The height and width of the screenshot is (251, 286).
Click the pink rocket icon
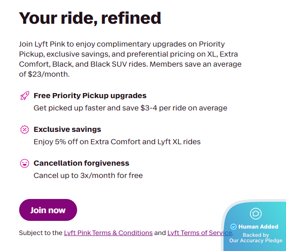coord(25,96)
